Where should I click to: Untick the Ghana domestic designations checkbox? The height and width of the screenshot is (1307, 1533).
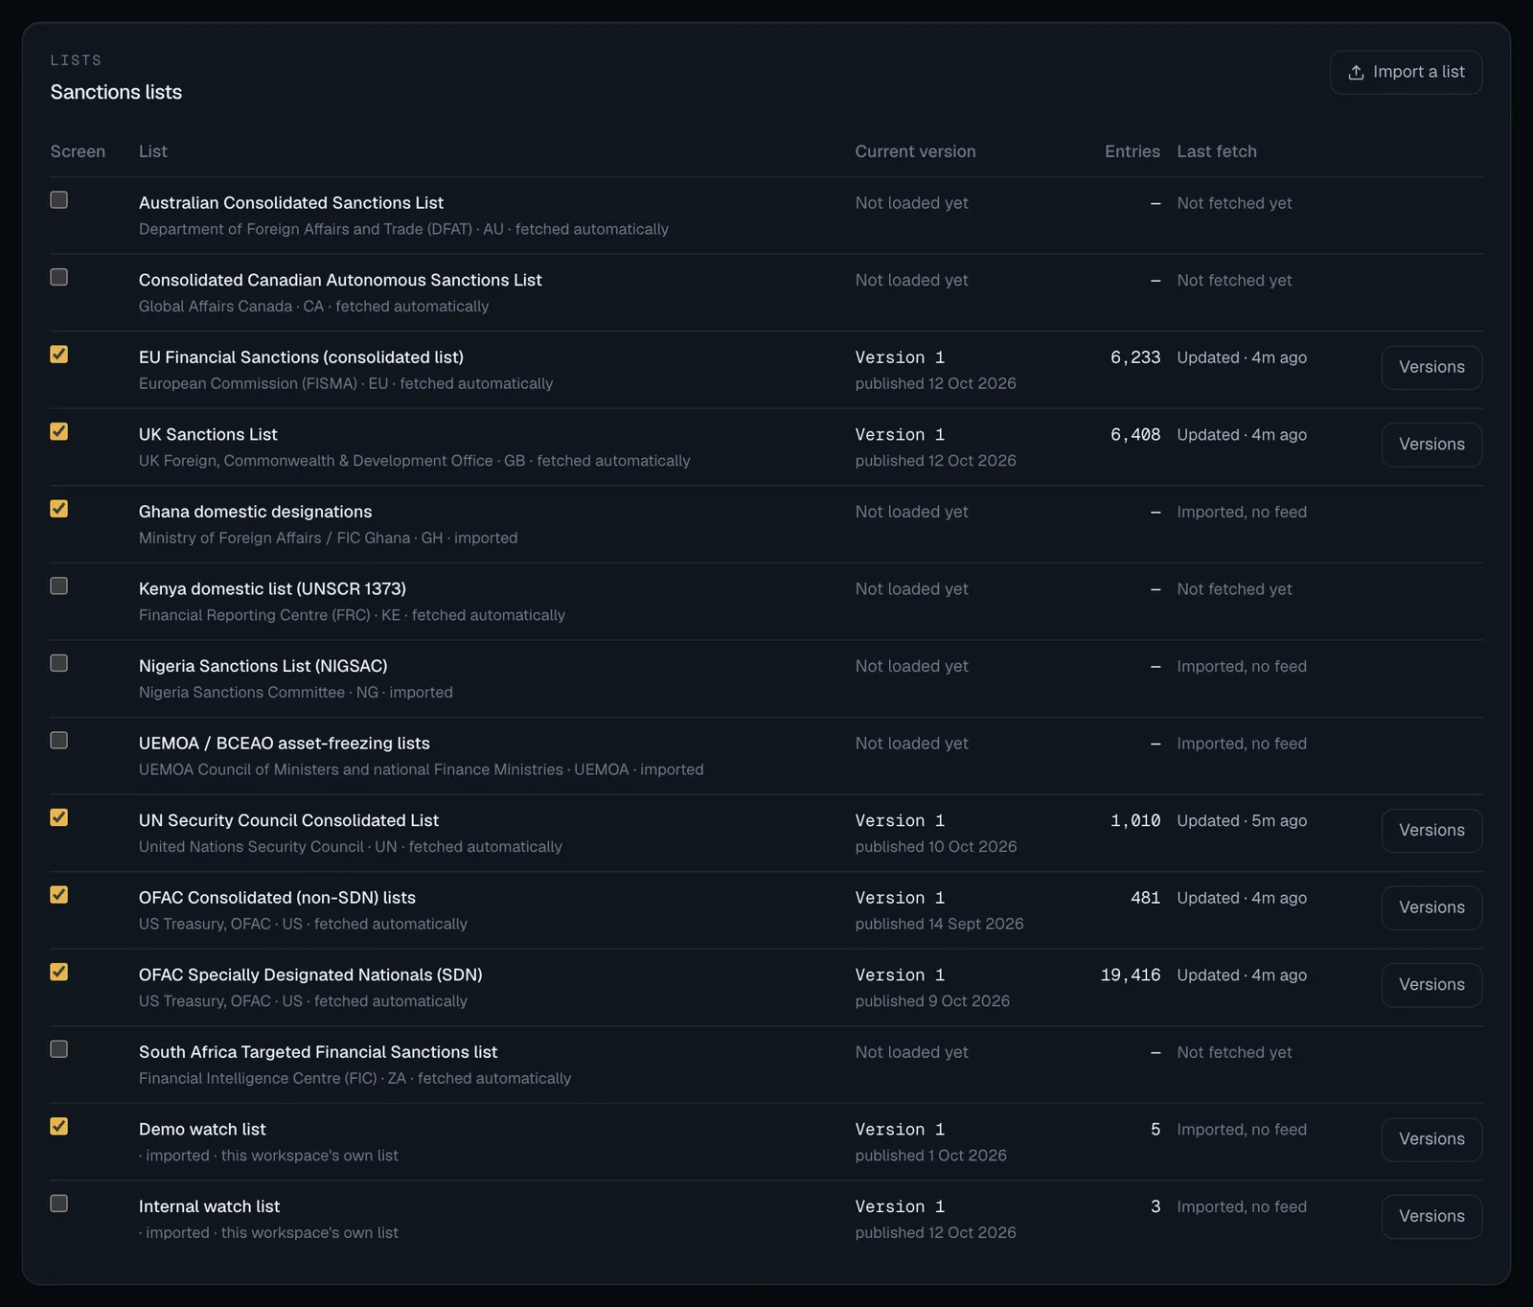pos(59,509)
